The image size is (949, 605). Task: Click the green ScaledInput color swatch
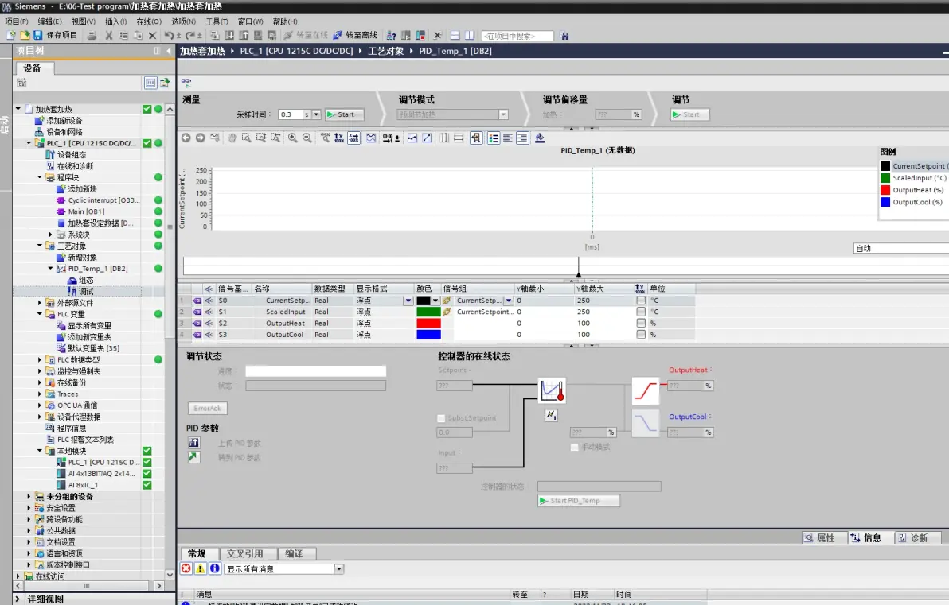[428, 312]
